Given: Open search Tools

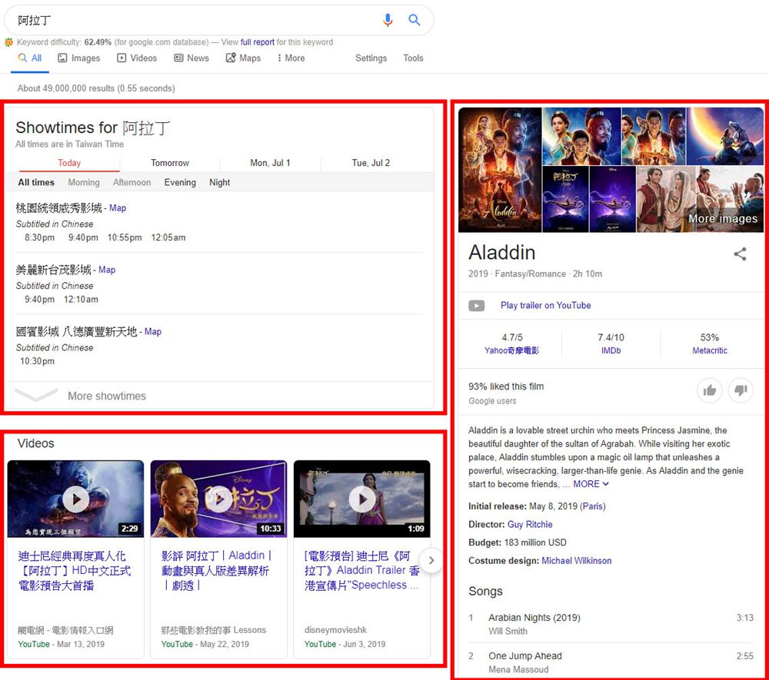Looking at the screenshot, I should pos(414,58).
